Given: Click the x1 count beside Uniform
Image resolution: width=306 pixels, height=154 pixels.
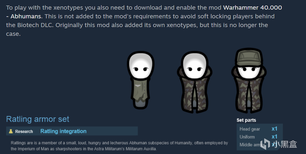Looking at the screenshot, I should pyautogui.click(x=274, y=137).
